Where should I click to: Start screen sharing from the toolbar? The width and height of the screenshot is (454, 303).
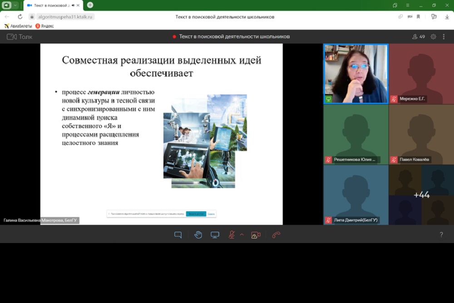click(x=215, y=235)
